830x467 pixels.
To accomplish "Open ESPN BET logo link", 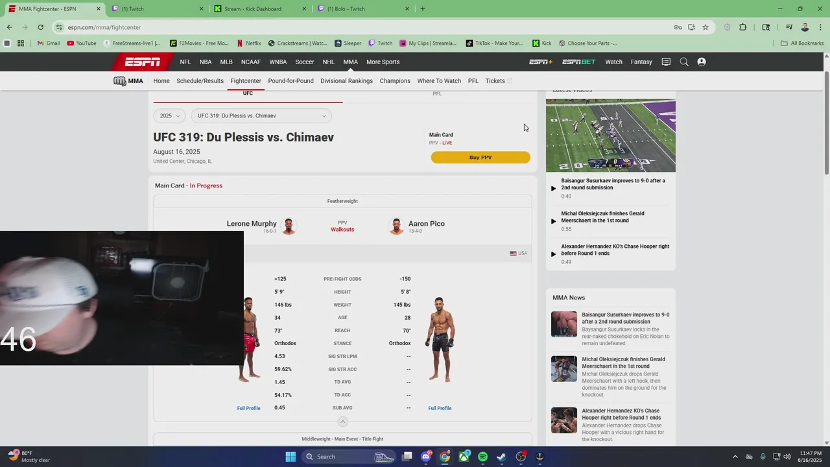I will click(578, 62).
